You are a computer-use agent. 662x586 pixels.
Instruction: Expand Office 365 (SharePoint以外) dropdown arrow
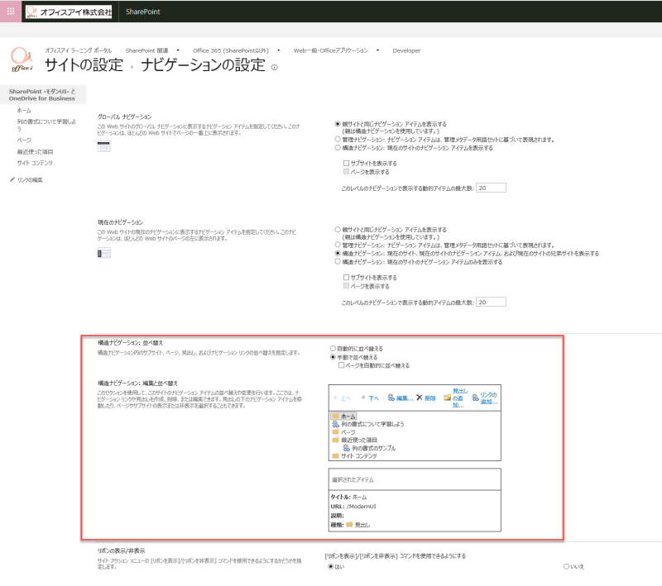(278, 50)
